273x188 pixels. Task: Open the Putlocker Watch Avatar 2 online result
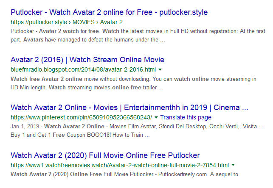coord(109,12)
